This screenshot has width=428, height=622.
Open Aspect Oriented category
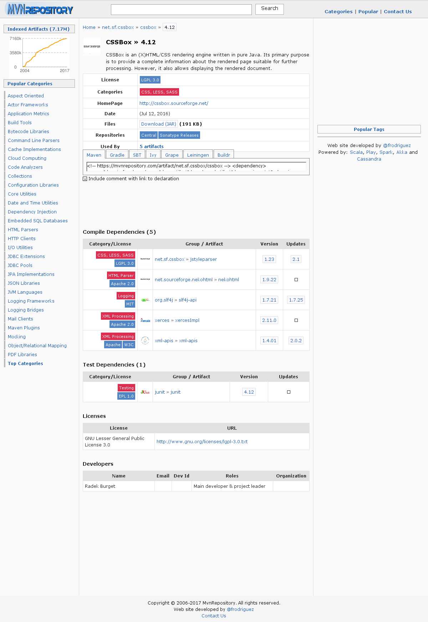26,96
